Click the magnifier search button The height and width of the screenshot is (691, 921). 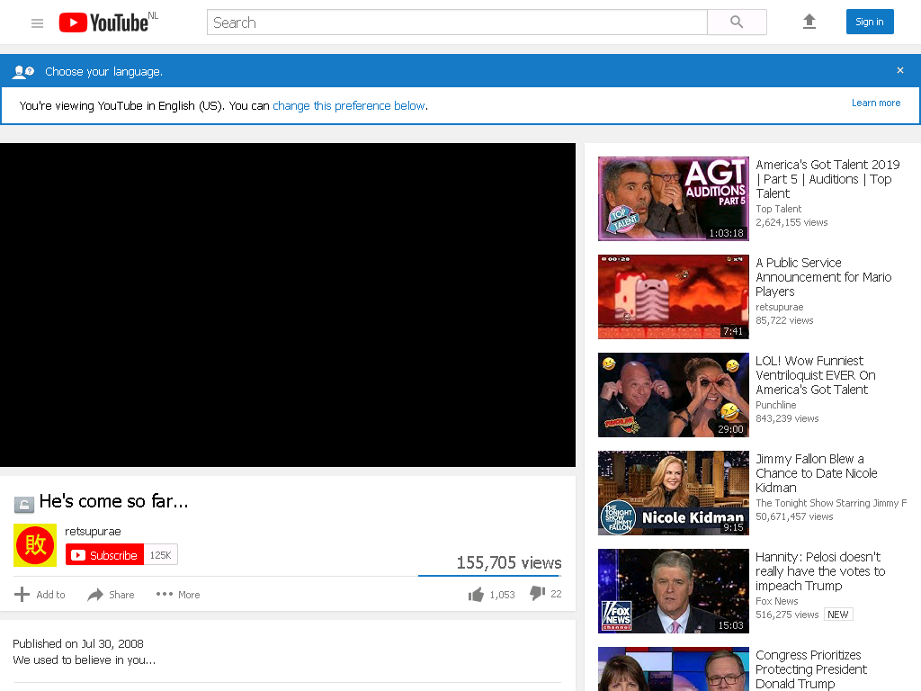click(x=737, y=22)
